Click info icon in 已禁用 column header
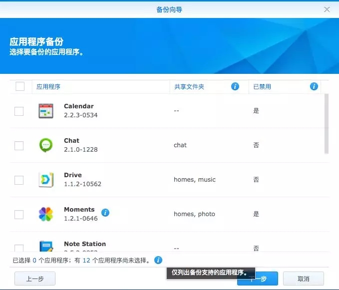 (x=314, y=86)
